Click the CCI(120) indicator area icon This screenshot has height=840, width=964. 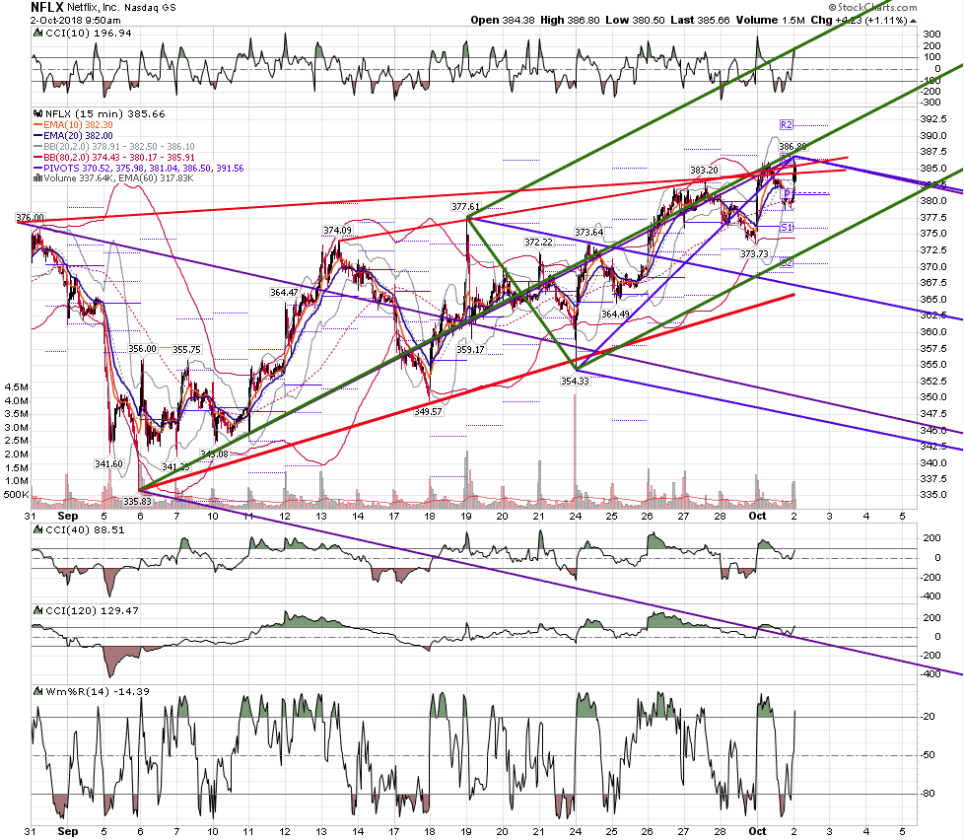[38, 610]
